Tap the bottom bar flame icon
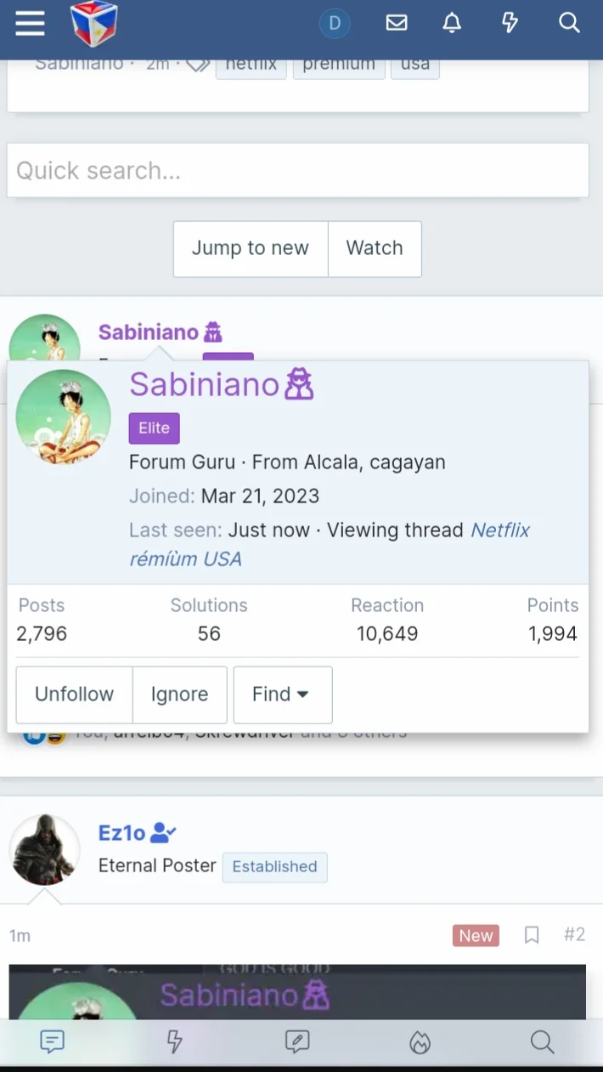 point(420,1042)
